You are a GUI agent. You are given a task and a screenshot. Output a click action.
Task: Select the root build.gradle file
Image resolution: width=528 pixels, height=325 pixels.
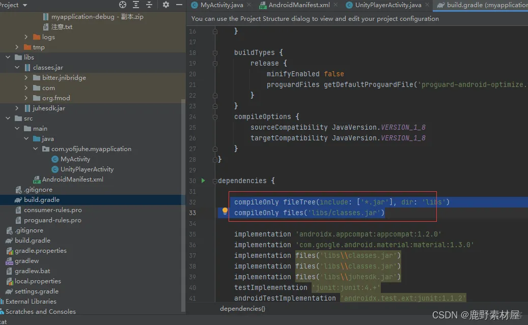[28, 241]
